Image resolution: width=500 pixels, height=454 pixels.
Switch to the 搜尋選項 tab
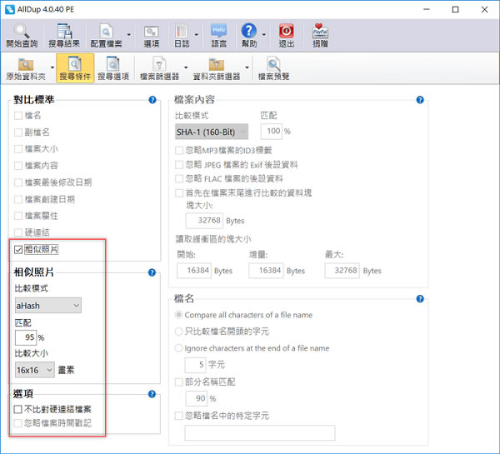pos(112,67)
